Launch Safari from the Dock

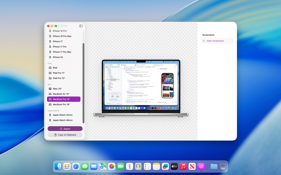click(76, 167)
